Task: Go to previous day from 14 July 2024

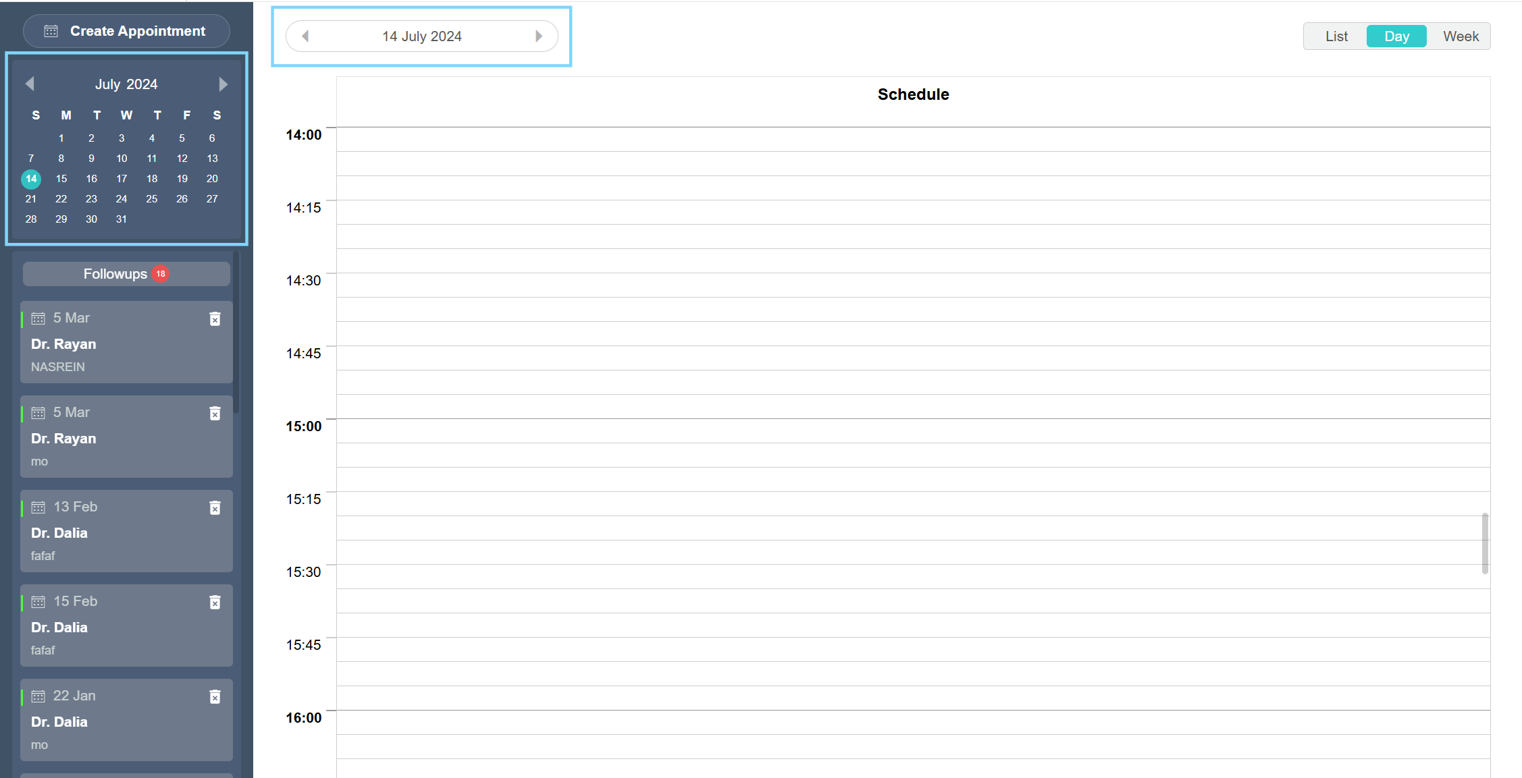Action: pos(305,36)
